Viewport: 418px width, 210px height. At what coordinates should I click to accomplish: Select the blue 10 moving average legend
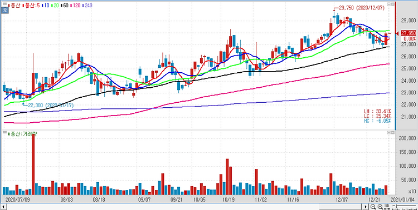pyautogui.click(x=45, y=5)
